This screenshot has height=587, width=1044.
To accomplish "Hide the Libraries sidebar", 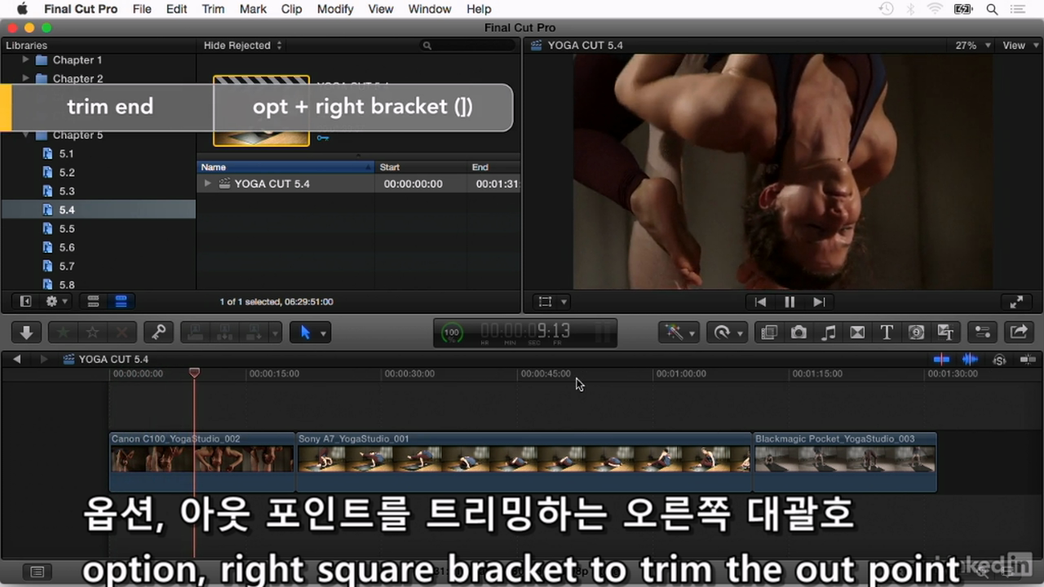I will [x=25, y=302].
